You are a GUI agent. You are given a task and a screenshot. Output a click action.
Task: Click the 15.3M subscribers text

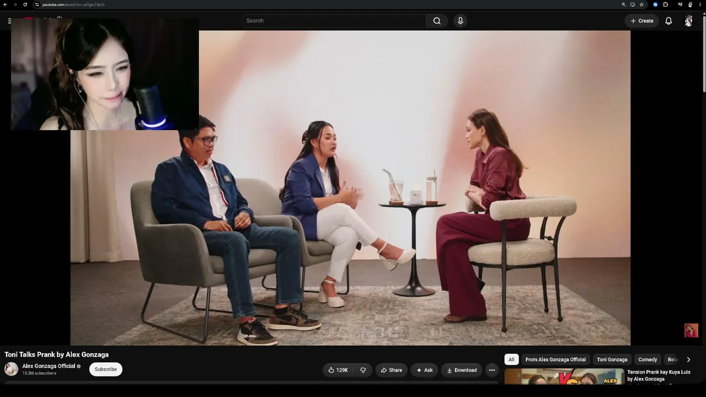tap(39, 373)
